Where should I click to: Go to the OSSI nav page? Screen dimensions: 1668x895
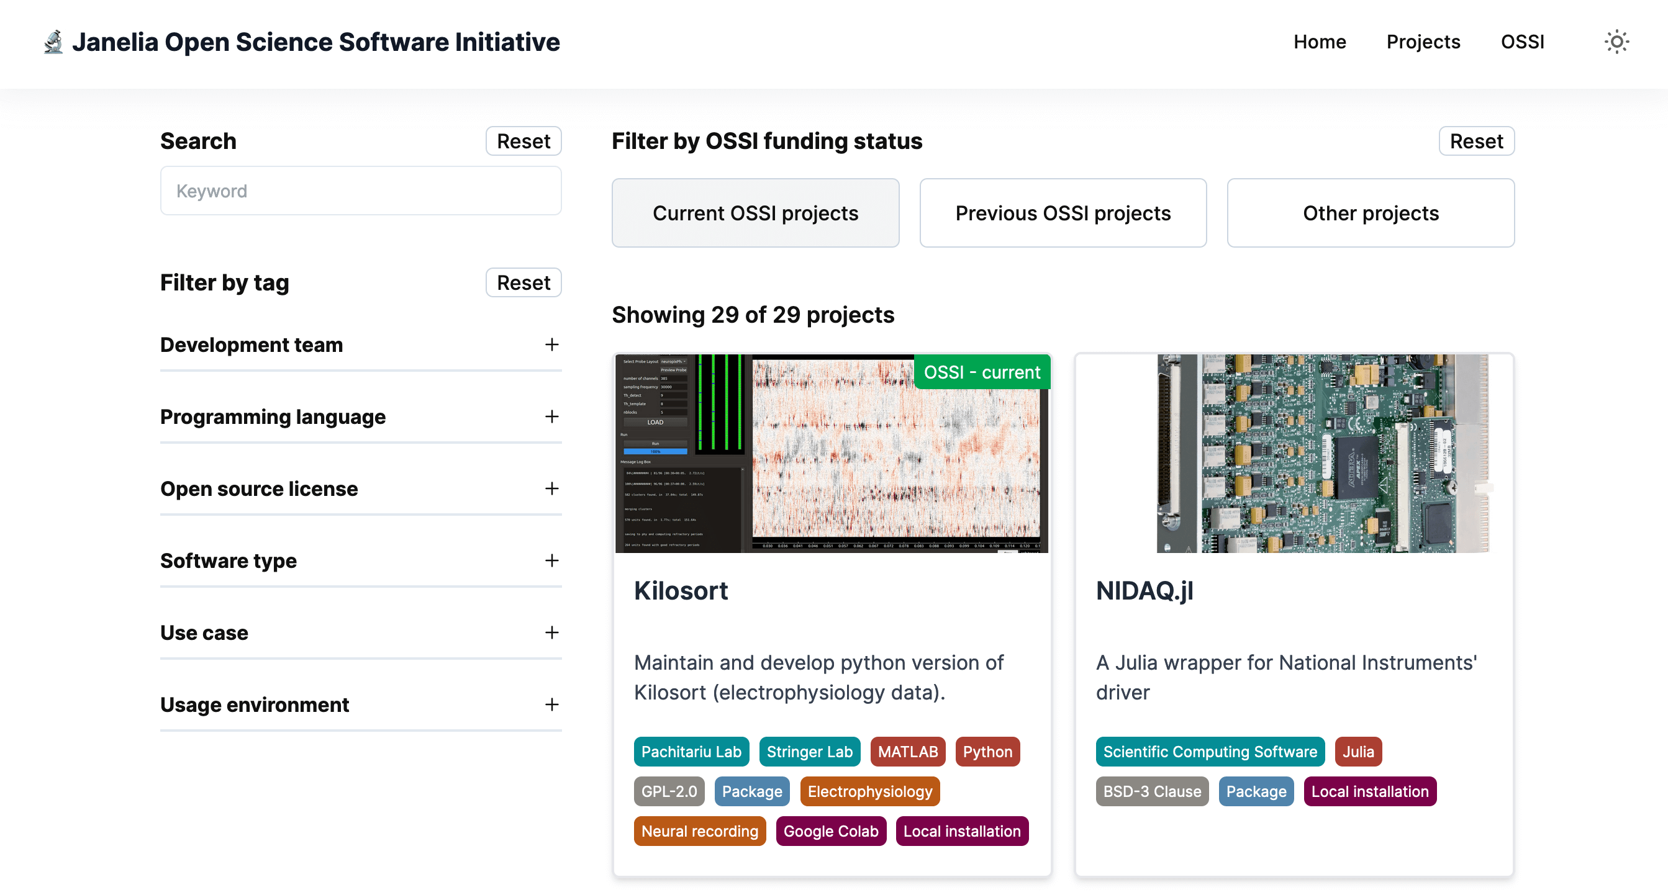[x=1522, y=42]
